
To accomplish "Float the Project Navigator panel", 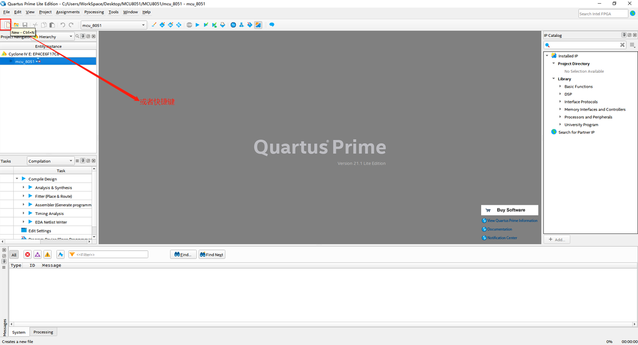I will pyautogui.click(x=88, y=36).
